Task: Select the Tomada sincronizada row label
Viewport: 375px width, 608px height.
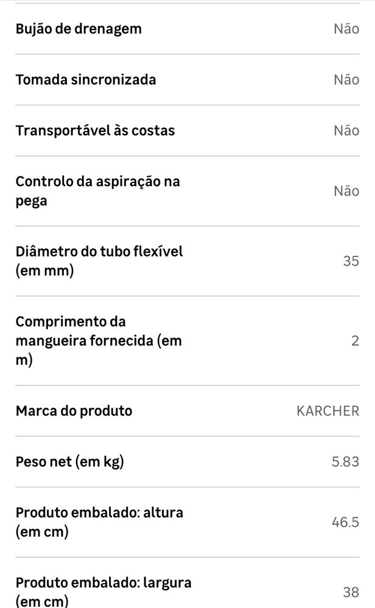Action: [x=86, y=80]
